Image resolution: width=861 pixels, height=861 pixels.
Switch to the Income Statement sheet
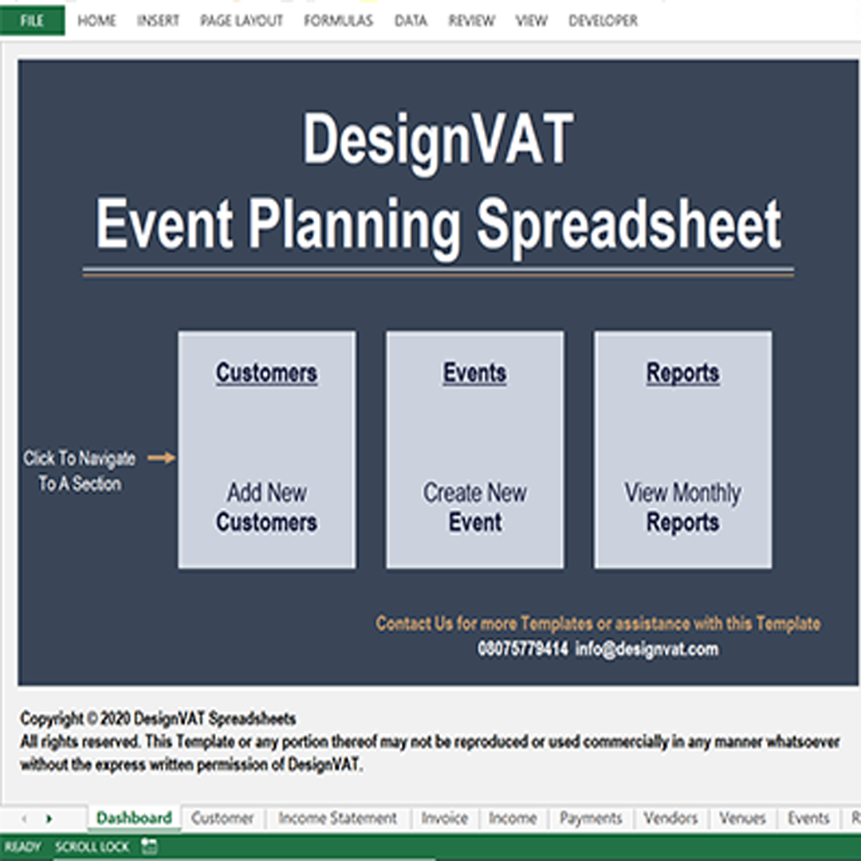(x=337, y=818)
